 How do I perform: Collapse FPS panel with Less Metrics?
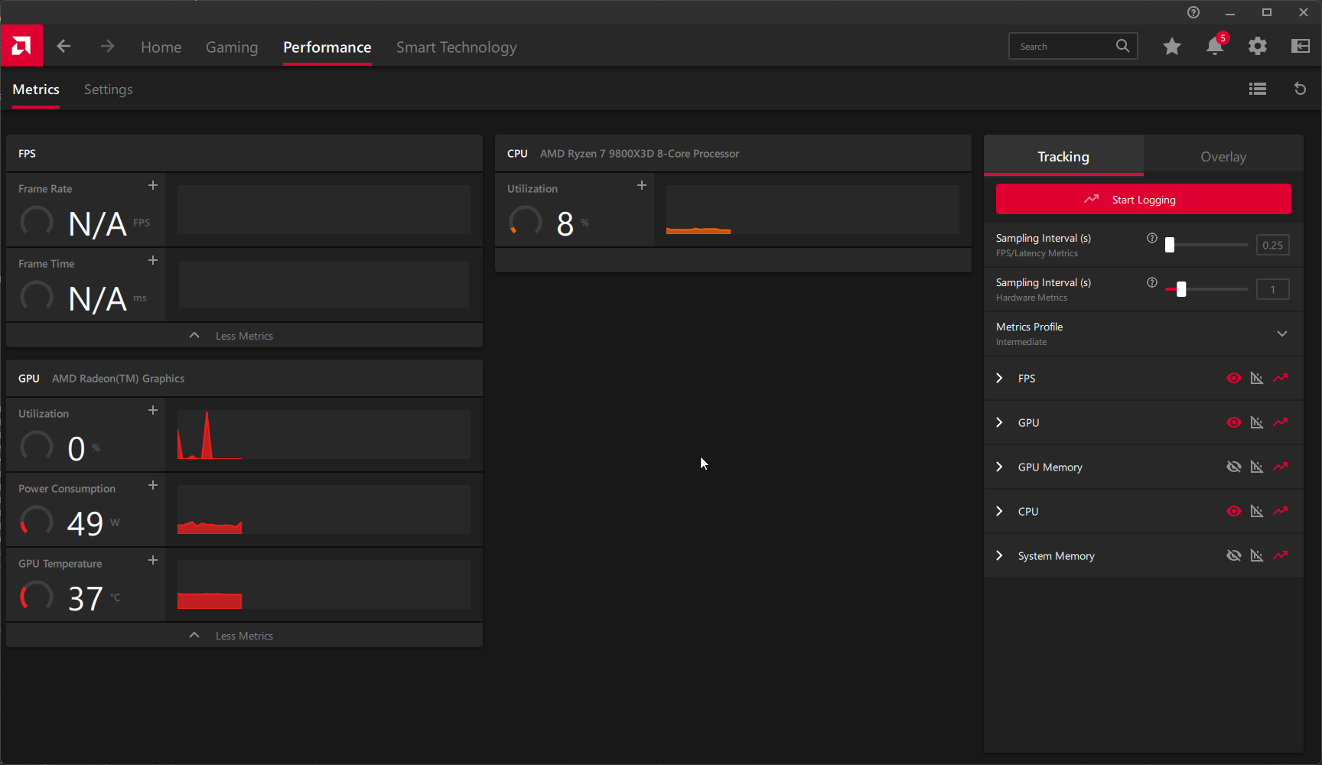pos(244,336)
